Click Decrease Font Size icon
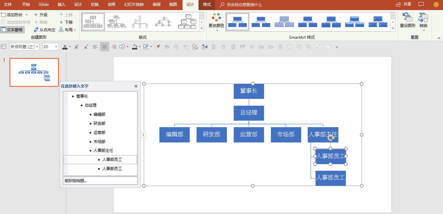 (x=86, y=47)
